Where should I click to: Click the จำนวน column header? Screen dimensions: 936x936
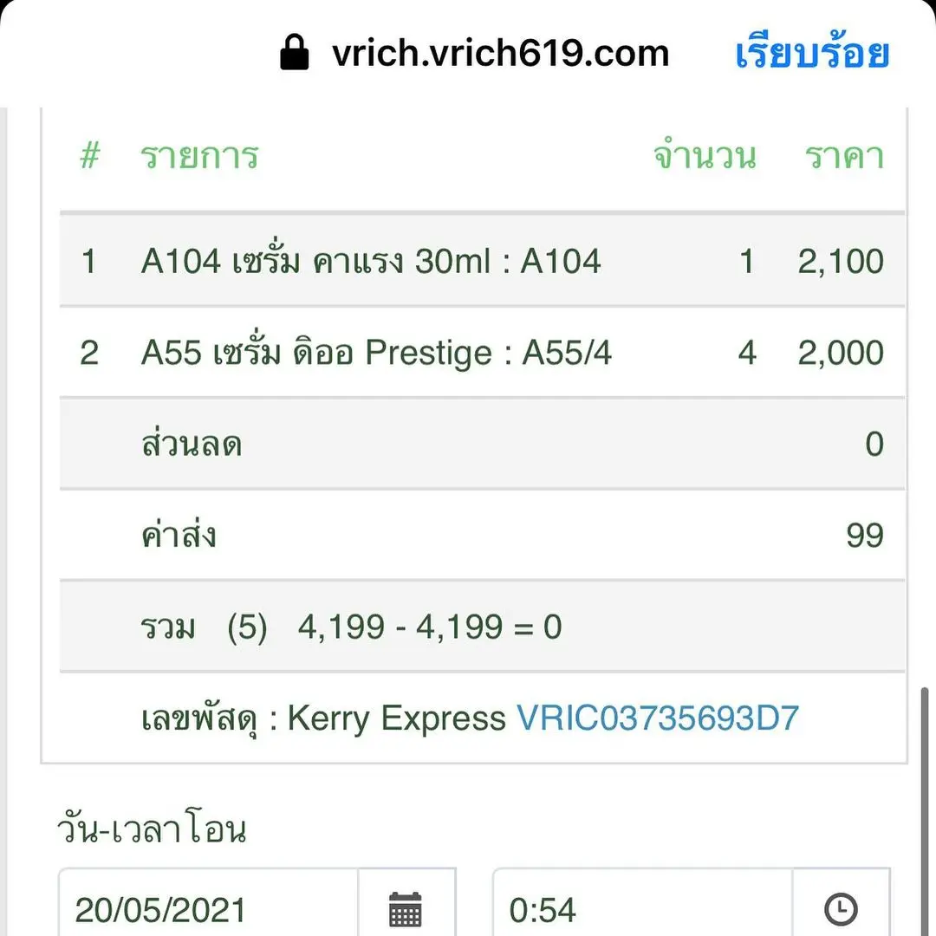point(705,158)
